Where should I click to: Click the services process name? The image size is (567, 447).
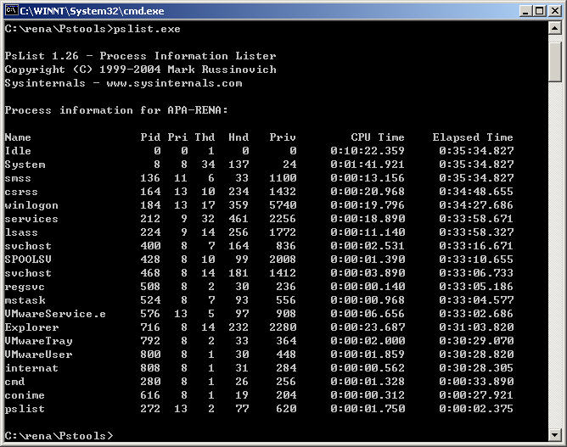(x=31, y=219)
